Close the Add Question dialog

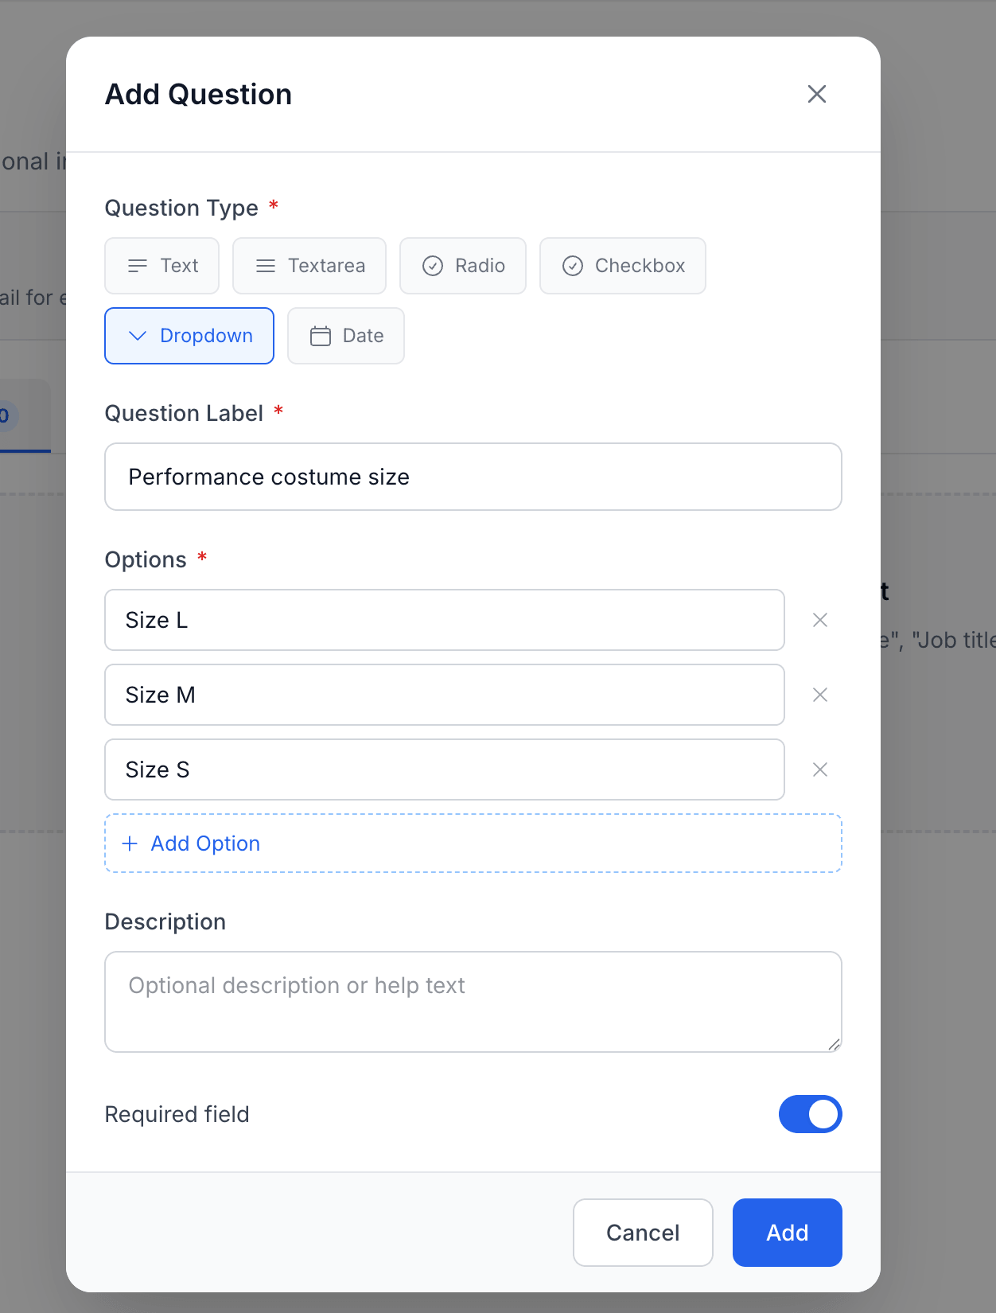click(x=816, y=94)
